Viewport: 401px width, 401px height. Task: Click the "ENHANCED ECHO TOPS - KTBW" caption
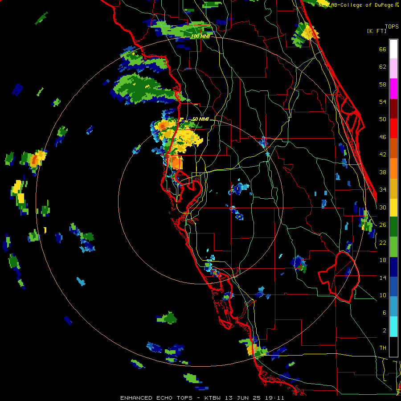pyautogui.click(x=172, y=398)
